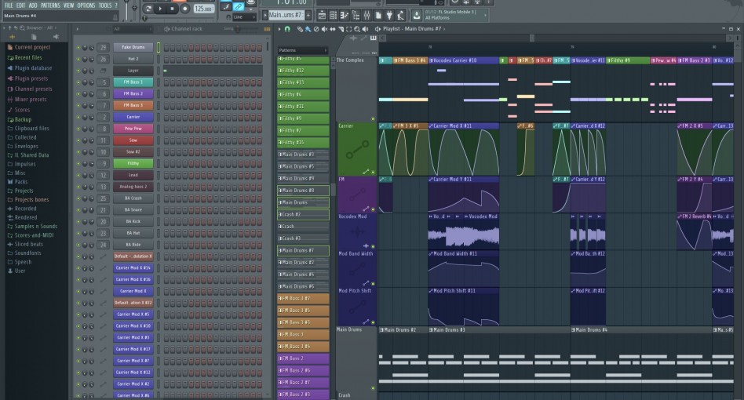The width and height of the screenshot is (744, 400).
Task: Toggle mute light on Carrier channel
Action: pos(78,117)
